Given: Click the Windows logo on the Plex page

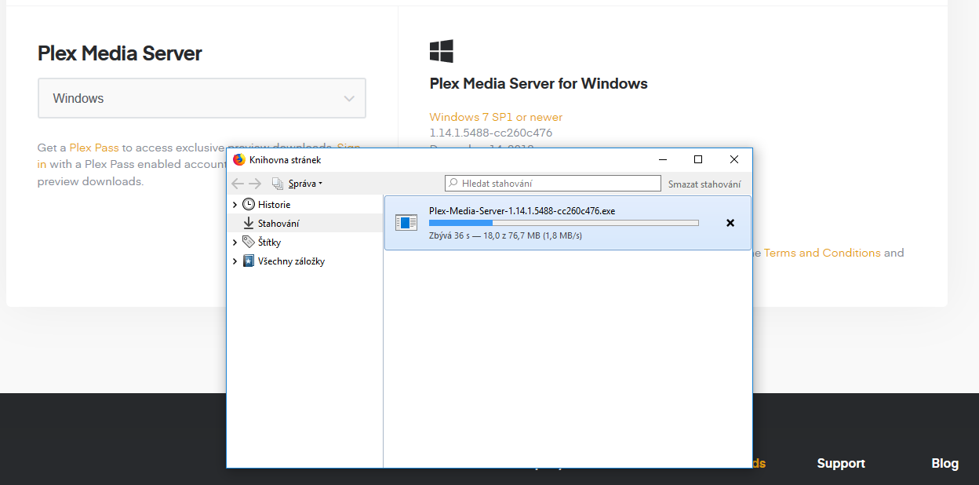Looking at the screenshot, I should 442,52.
